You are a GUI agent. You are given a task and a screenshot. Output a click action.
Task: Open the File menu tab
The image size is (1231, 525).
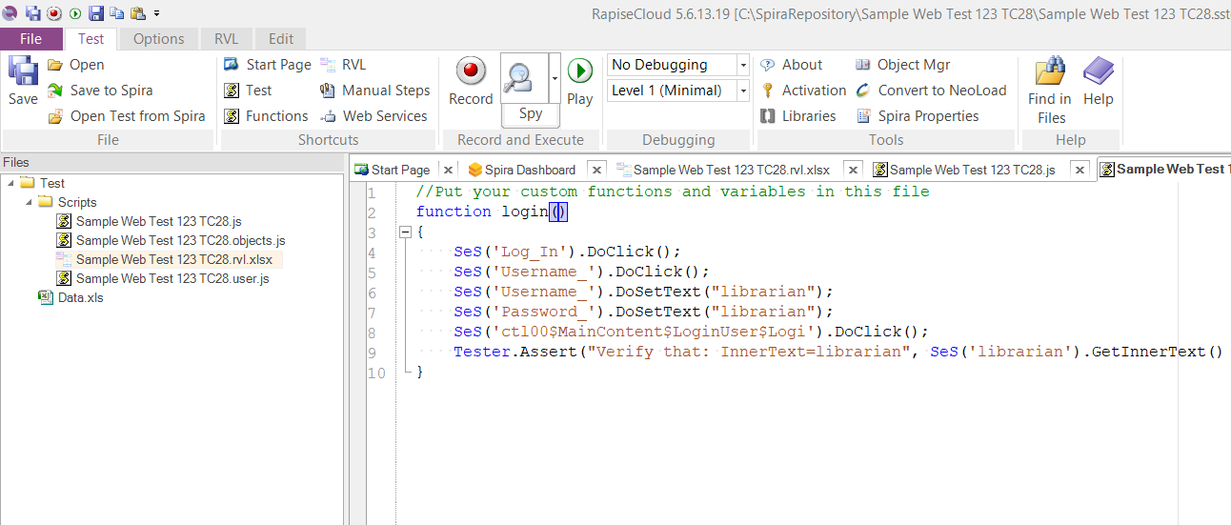coord(30,39)
